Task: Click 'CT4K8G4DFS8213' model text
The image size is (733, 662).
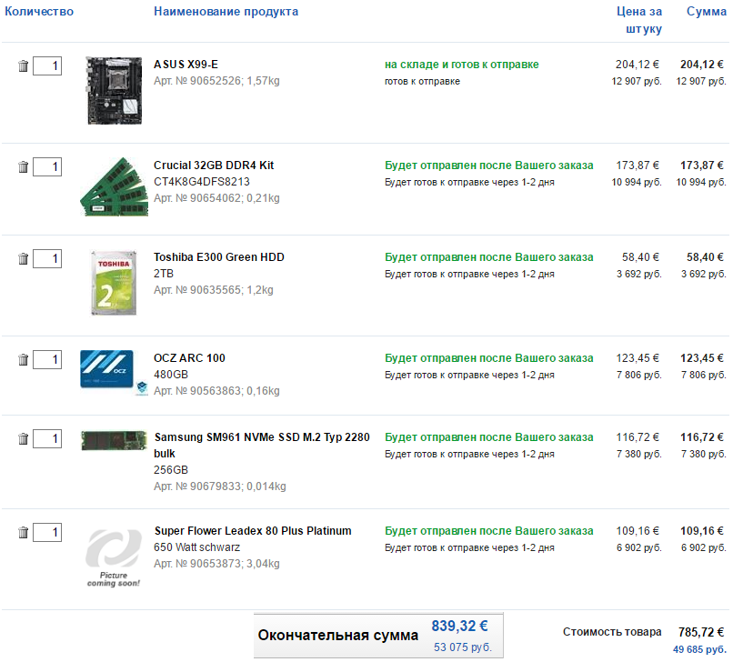Action: [202, 182]
